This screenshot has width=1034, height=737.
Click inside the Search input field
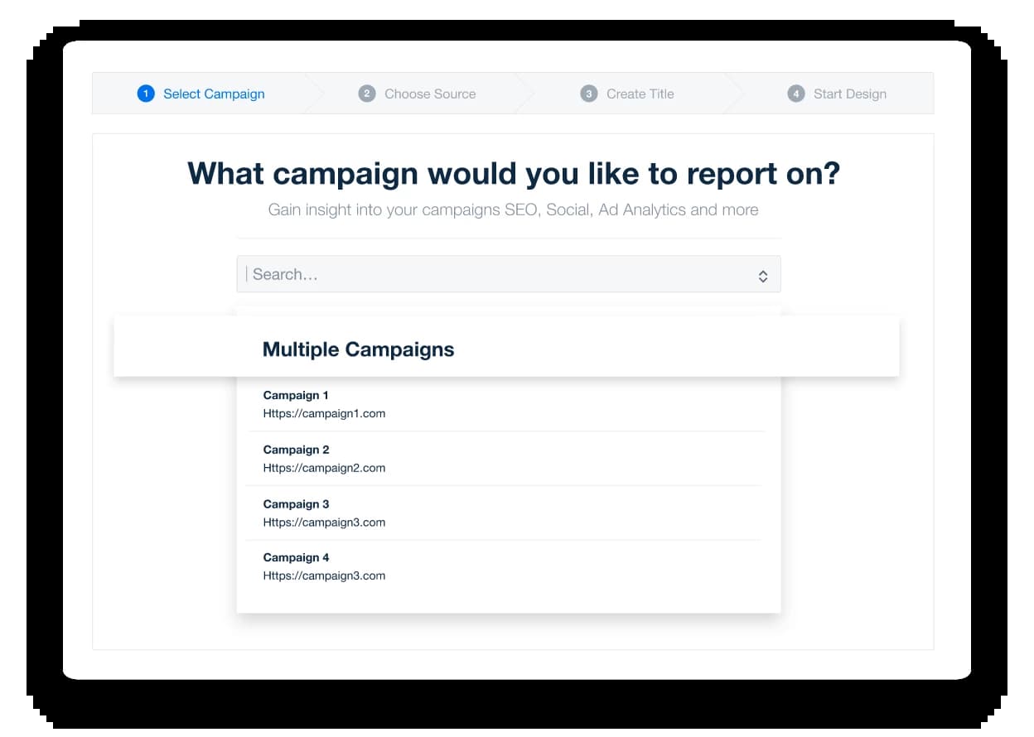[x=414, y=274]
